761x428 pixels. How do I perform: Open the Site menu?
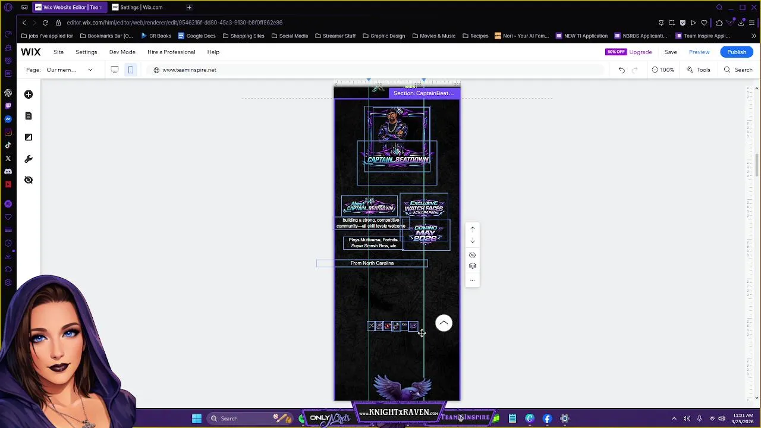[58, 52]
